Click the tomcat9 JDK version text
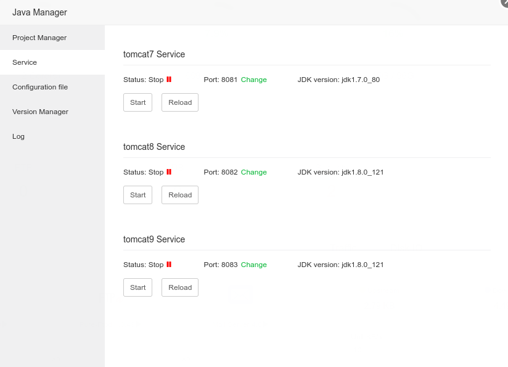508x367 pixels. click(340, 265)
